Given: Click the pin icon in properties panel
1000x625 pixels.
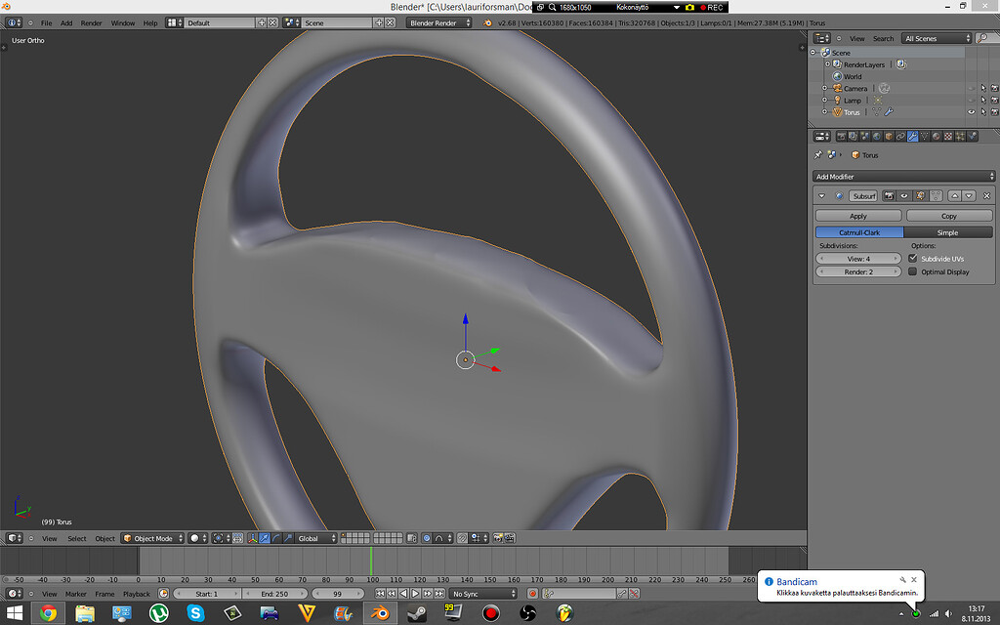Looking at the screenshot, I should click(818, 154).
